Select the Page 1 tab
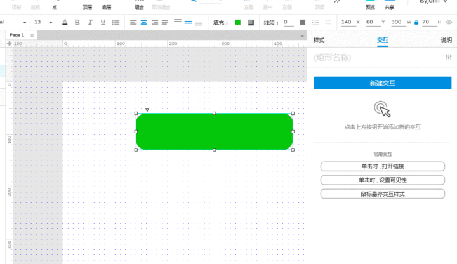 click(17, 35)
